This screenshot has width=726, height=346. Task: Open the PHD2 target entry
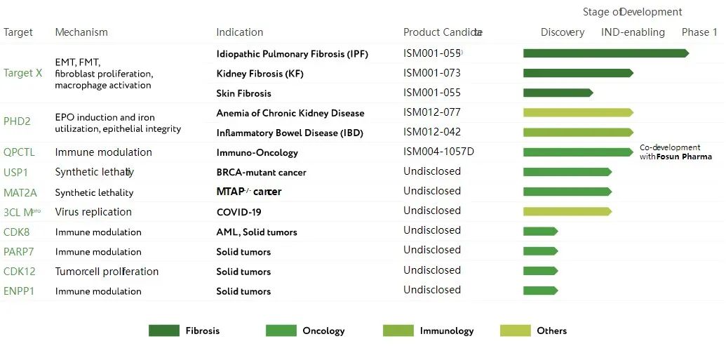point(17,121)
